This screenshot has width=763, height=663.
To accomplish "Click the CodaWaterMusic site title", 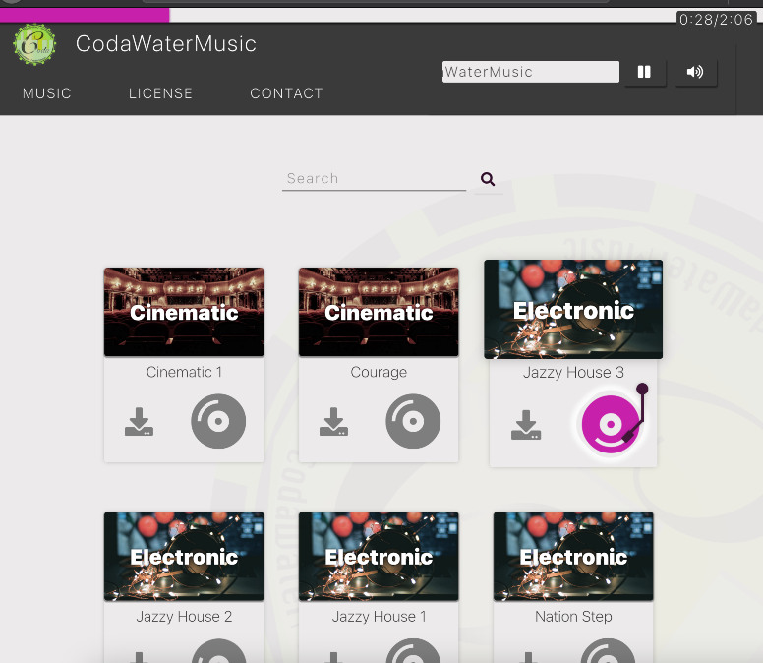I will pos(166,44).
